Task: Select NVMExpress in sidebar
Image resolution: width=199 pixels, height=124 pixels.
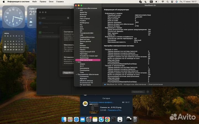Action: coord(84,23)
